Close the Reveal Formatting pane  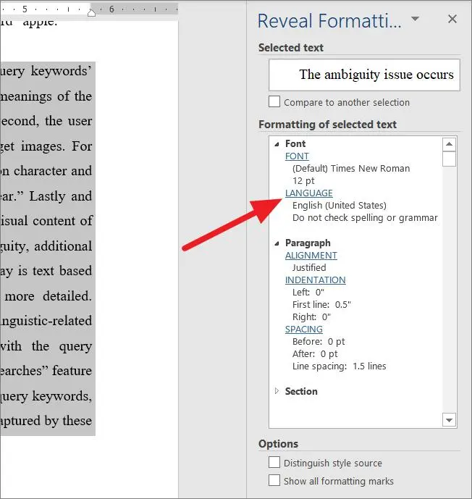pyautogui.click(x=452, y=19)
